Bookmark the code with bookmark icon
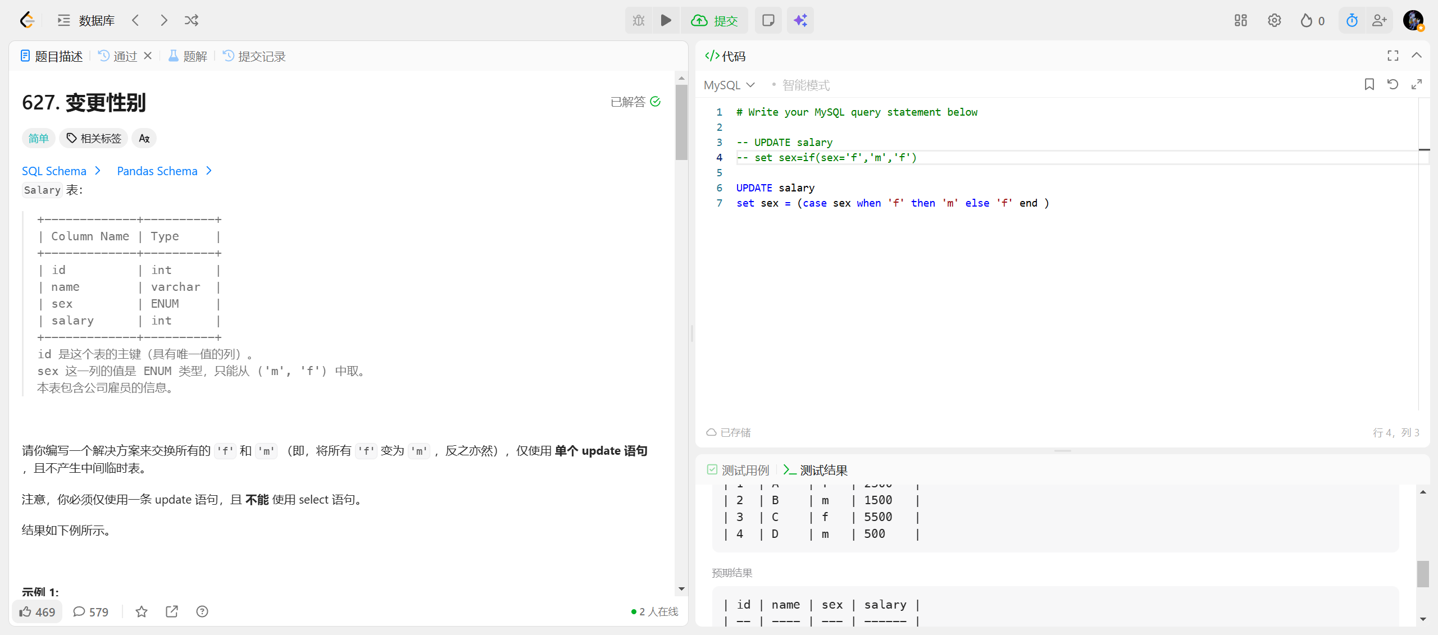The image size is (1438, 635). tap(1369, 85)
